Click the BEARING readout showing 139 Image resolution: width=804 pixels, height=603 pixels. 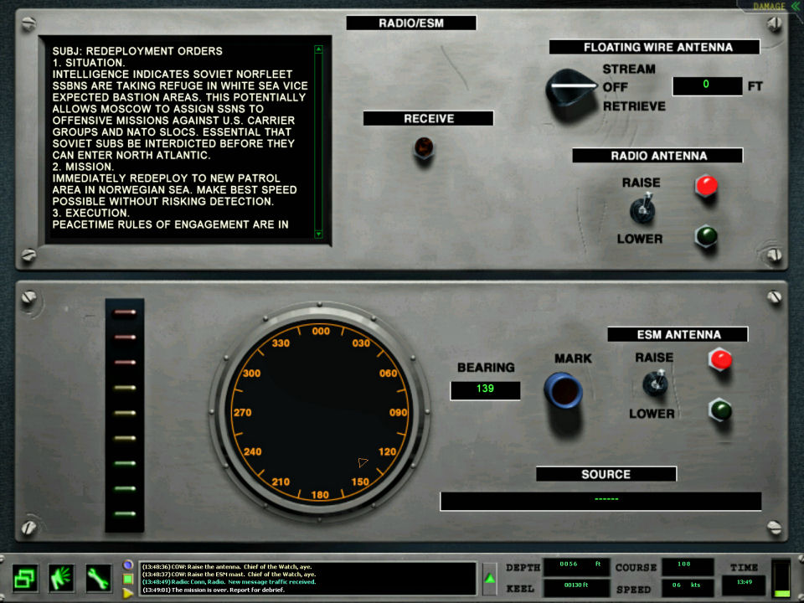click(485, 390)
